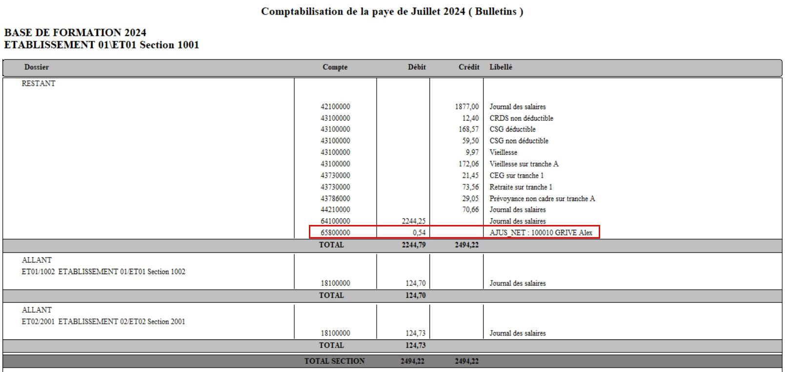Screen dimensions: 789x372
Task: Select 'CSG non déductible' label
Action: (x=519, y=141)
